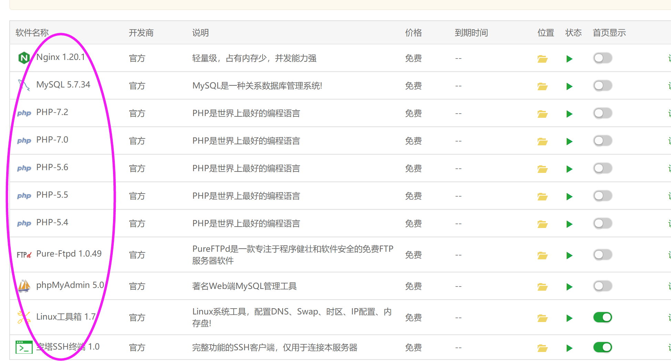This screenshot has height=363, width=671.
Task: Select the php icon beside PHP-5.6
Action: 23,168
